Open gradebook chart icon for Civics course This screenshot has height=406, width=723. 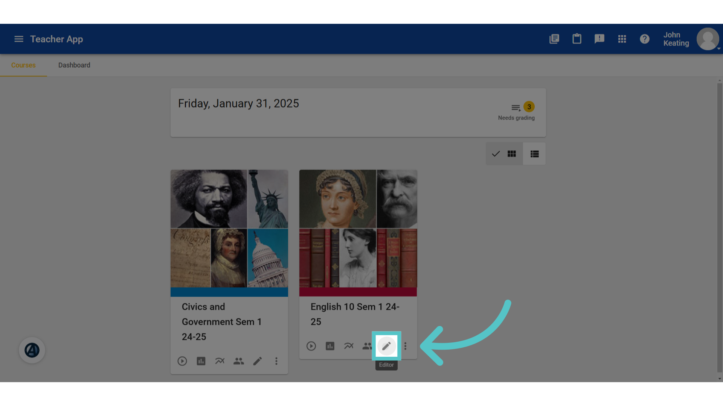(x=201, y=361)
